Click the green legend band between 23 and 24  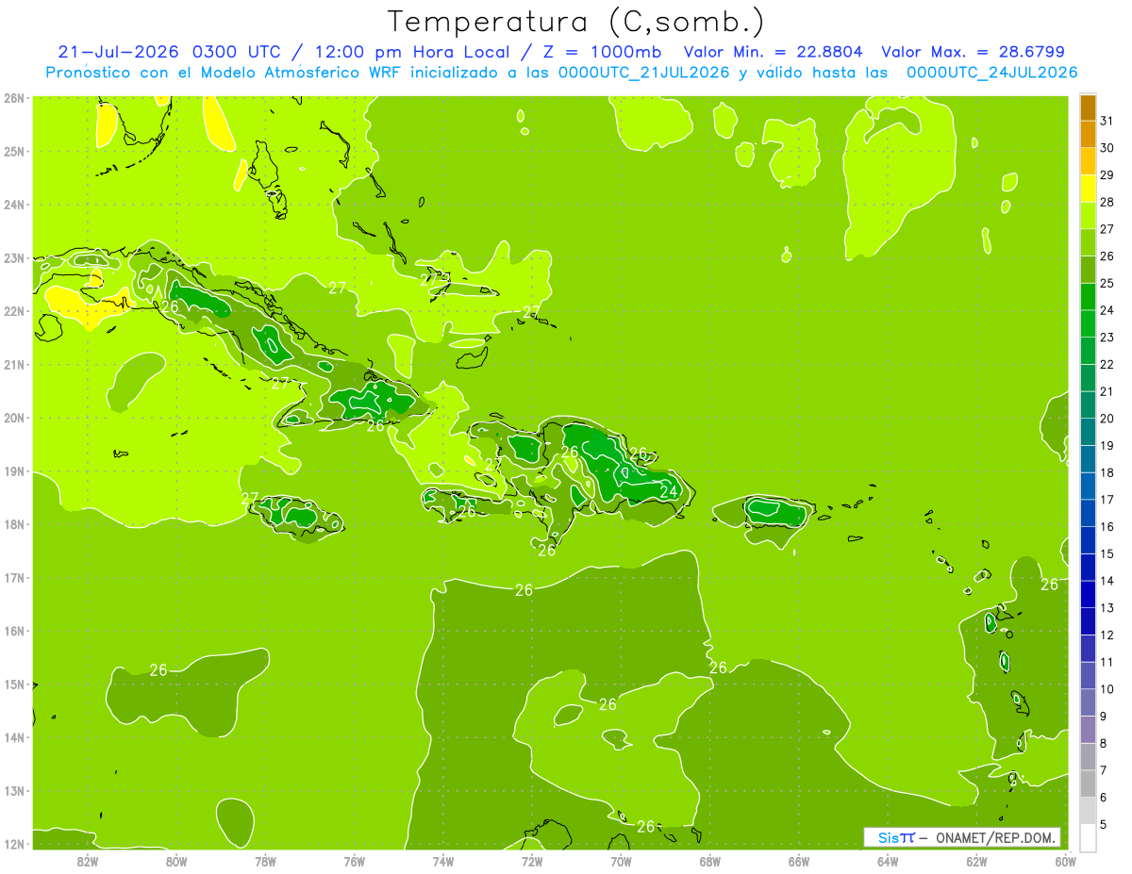coord(1088,323)
